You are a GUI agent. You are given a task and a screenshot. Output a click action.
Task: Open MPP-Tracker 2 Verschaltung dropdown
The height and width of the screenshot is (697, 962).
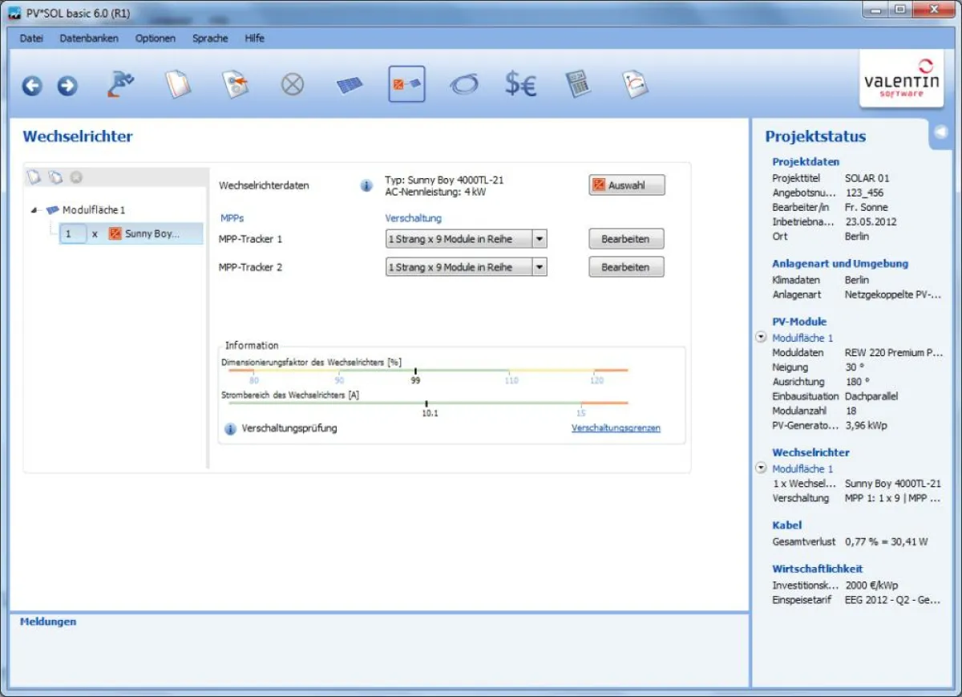540,267
